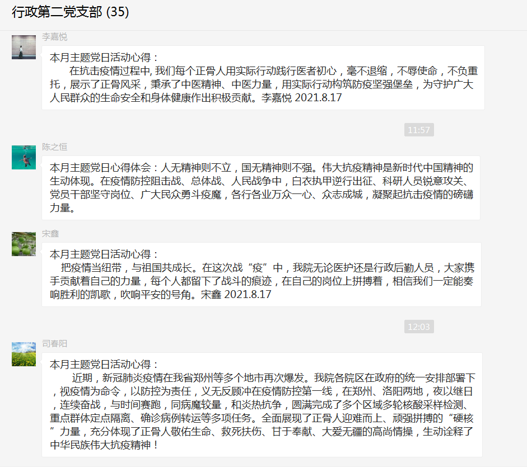The height and width of the screenshot is (468, 527).
Task: Click sender name 宋鑫
Action: [50, 234]
